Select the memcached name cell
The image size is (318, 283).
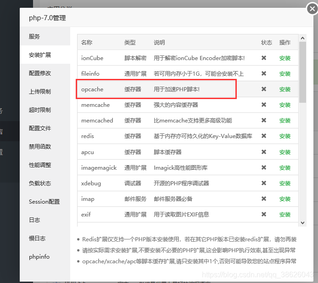pos(97,121)
